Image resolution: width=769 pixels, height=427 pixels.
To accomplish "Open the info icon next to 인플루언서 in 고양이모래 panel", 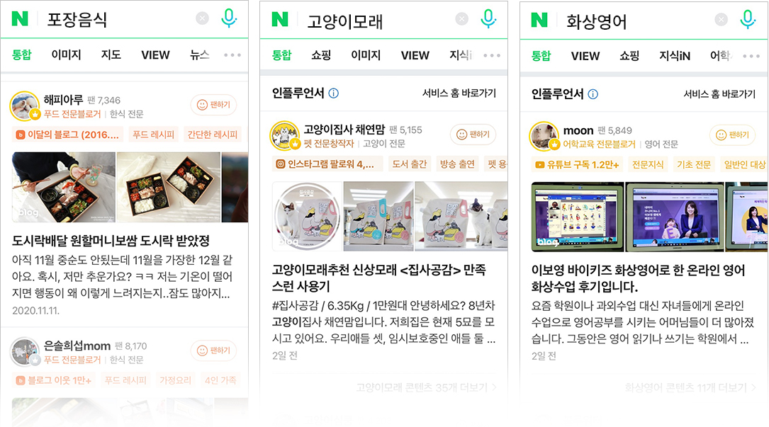I will pos(334,93).
